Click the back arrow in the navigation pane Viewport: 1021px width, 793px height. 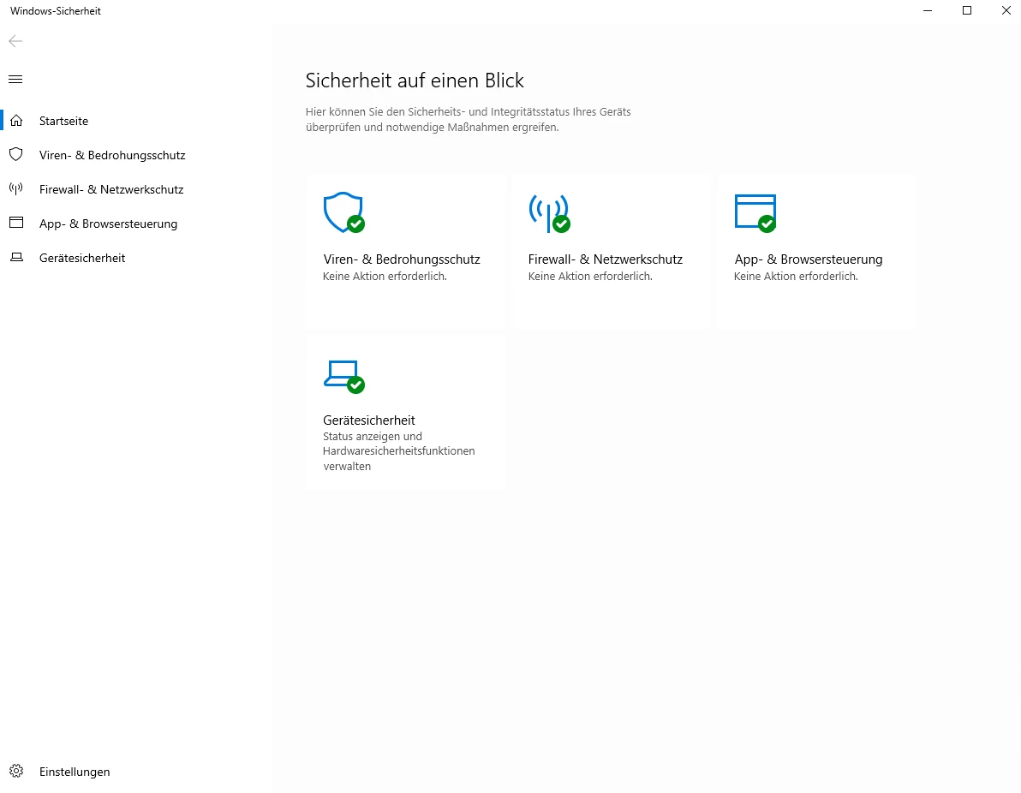[15, 41]
